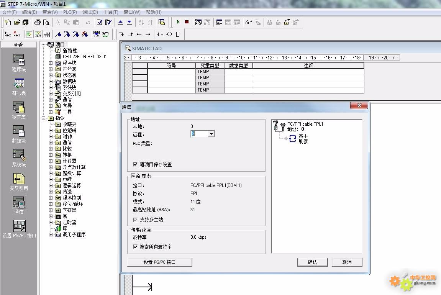Open 系统块 in the left navigation bar

coord(19,158)
